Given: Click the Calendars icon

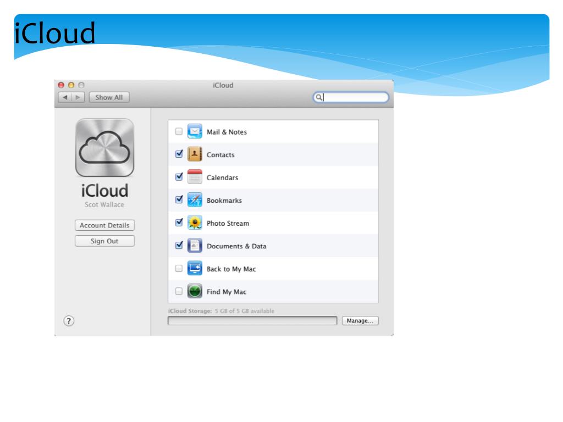Looking at the screenshot, I should point(195,177).
